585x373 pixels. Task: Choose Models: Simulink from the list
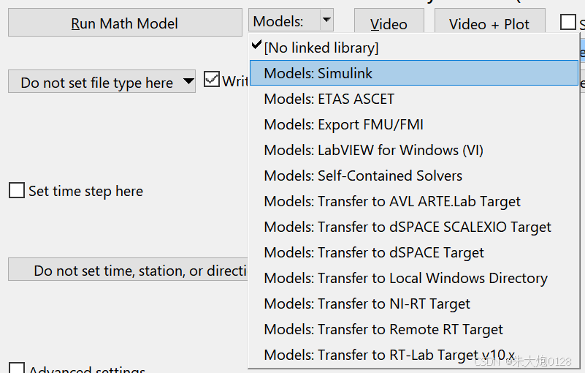tap(414, 73)
